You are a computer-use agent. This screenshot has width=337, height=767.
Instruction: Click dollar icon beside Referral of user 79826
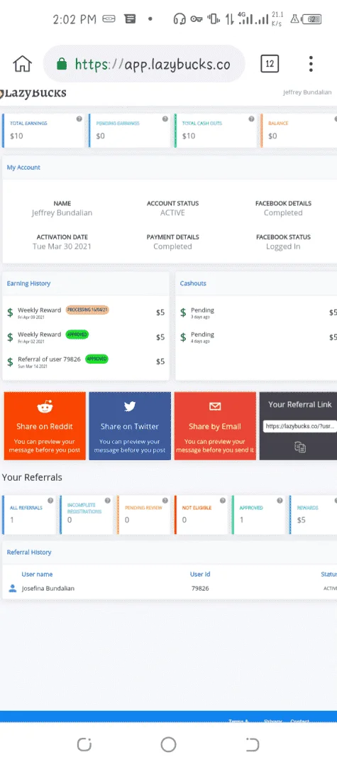pos(10,362)
